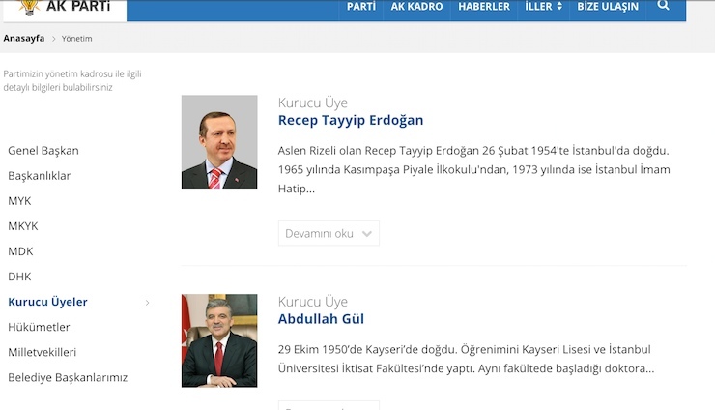Viewport: 715px width, 410px height.
Task: Select Kurucu Üyeler in sidebar
Action: 47,302
